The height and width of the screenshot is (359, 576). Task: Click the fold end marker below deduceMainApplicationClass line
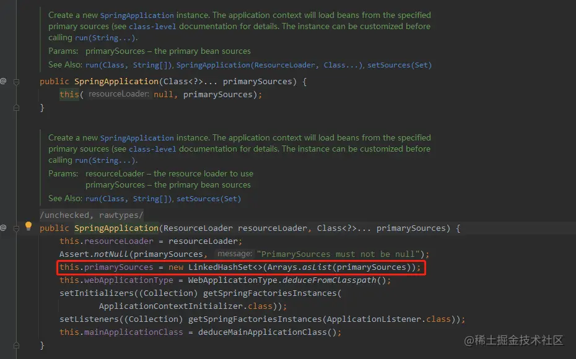point(16,345)
